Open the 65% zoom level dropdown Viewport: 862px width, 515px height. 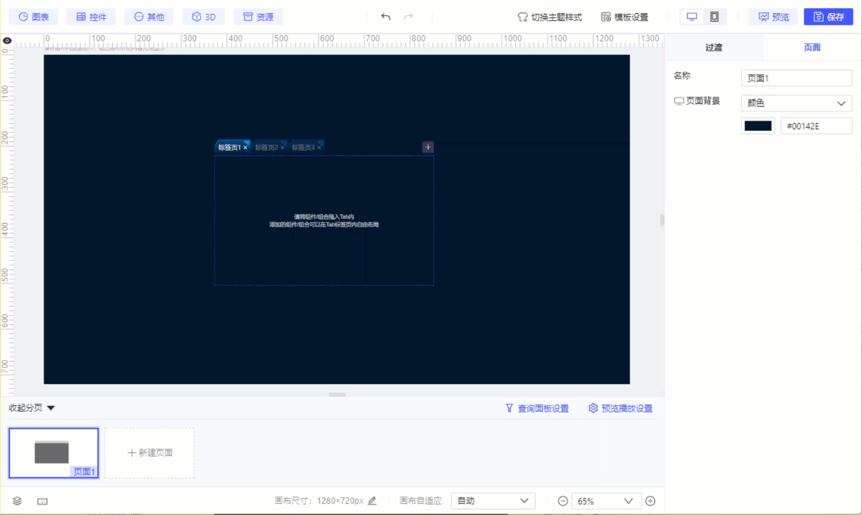(x=606, y=501)
